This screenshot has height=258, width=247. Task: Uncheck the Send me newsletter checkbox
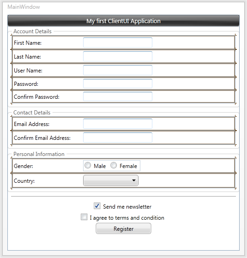pos(97,206)
